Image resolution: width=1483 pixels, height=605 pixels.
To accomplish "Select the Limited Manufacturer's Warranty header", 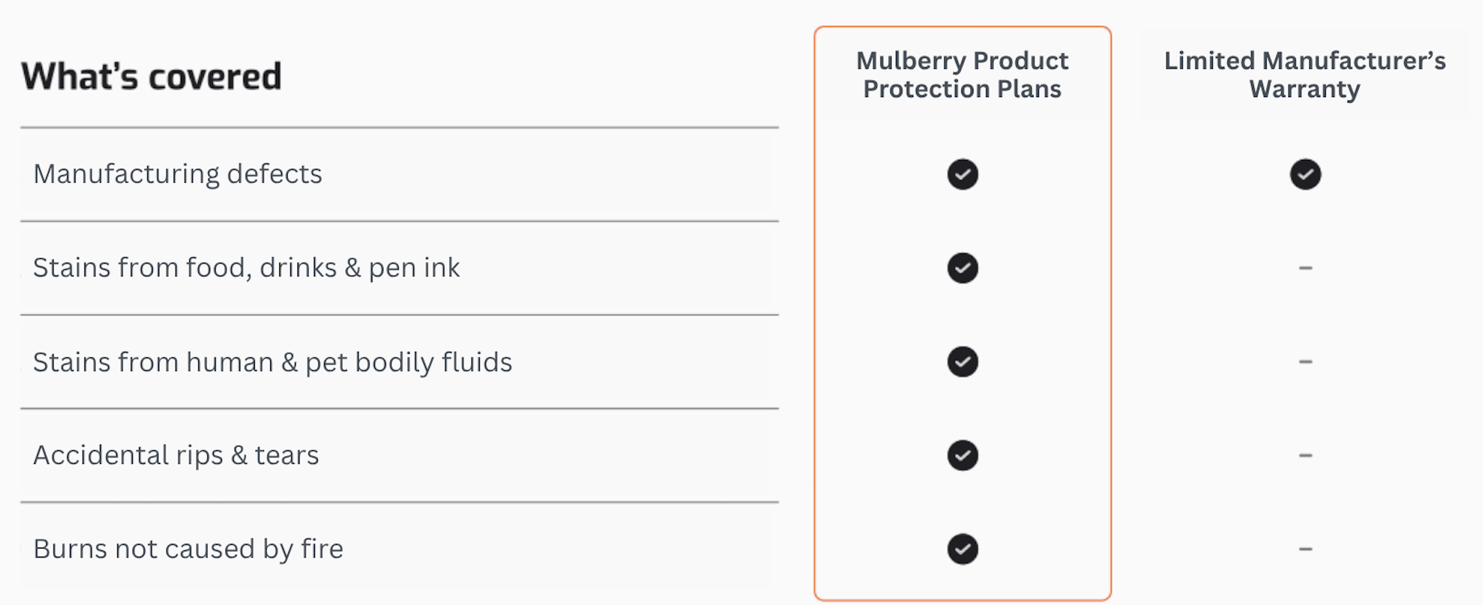I will tap(1304, 75).
